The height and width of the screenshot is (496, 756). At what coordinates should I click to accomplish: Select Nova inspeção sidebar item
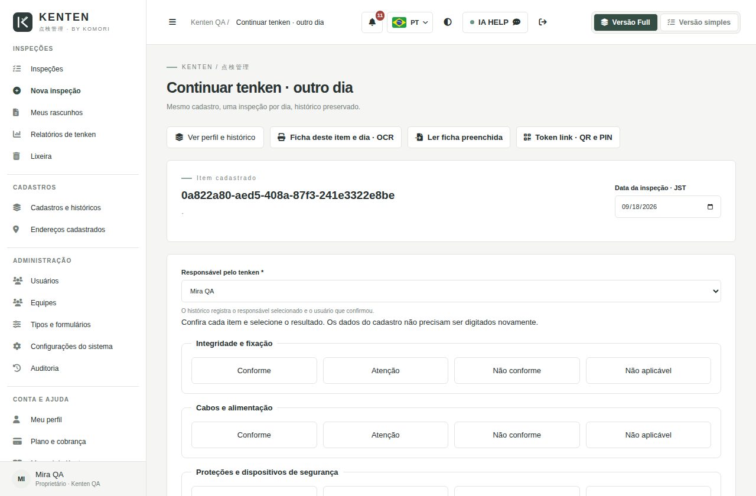(73, 91)
